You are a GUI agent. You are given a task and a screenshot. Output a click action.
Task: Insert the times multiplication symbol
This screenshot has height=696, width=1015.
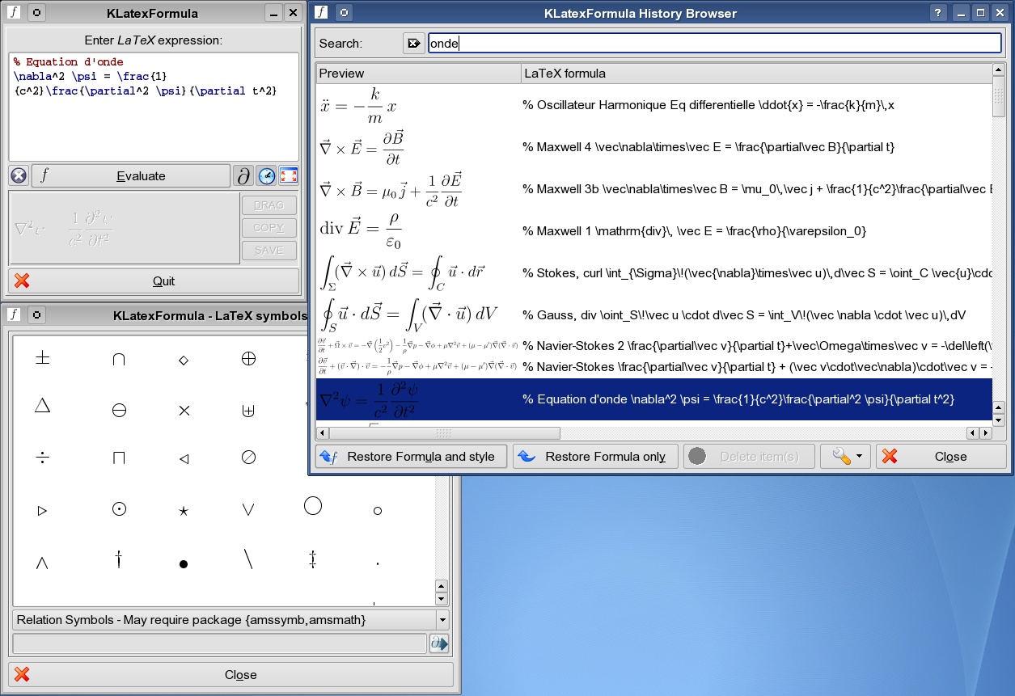click(184, 411)
